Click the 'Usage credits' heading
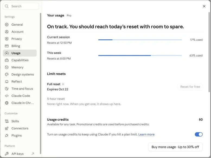The width and height of the screenshot is (211, 158). point(58,119)
